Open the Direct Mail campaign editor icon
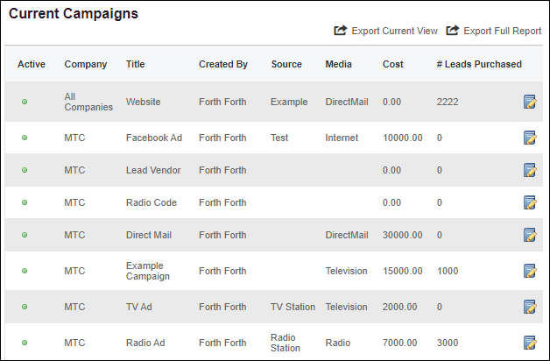 [529, 236]
